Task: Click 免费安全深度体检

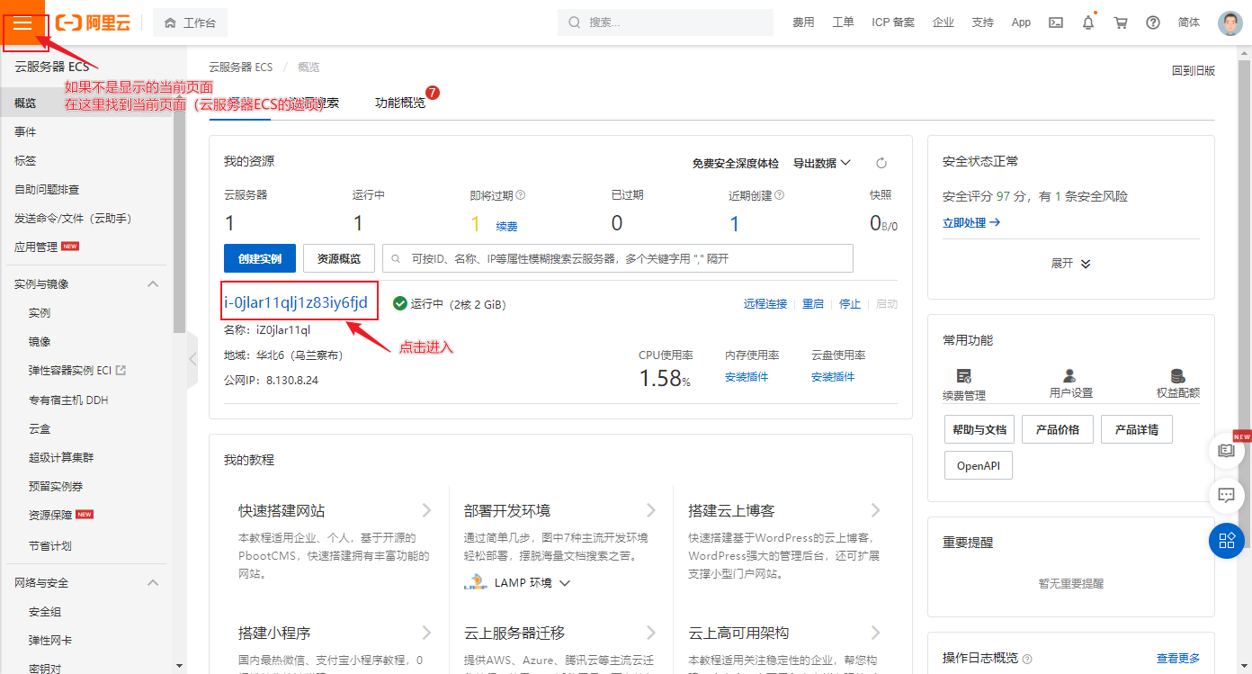Action: tap(735, 163)
